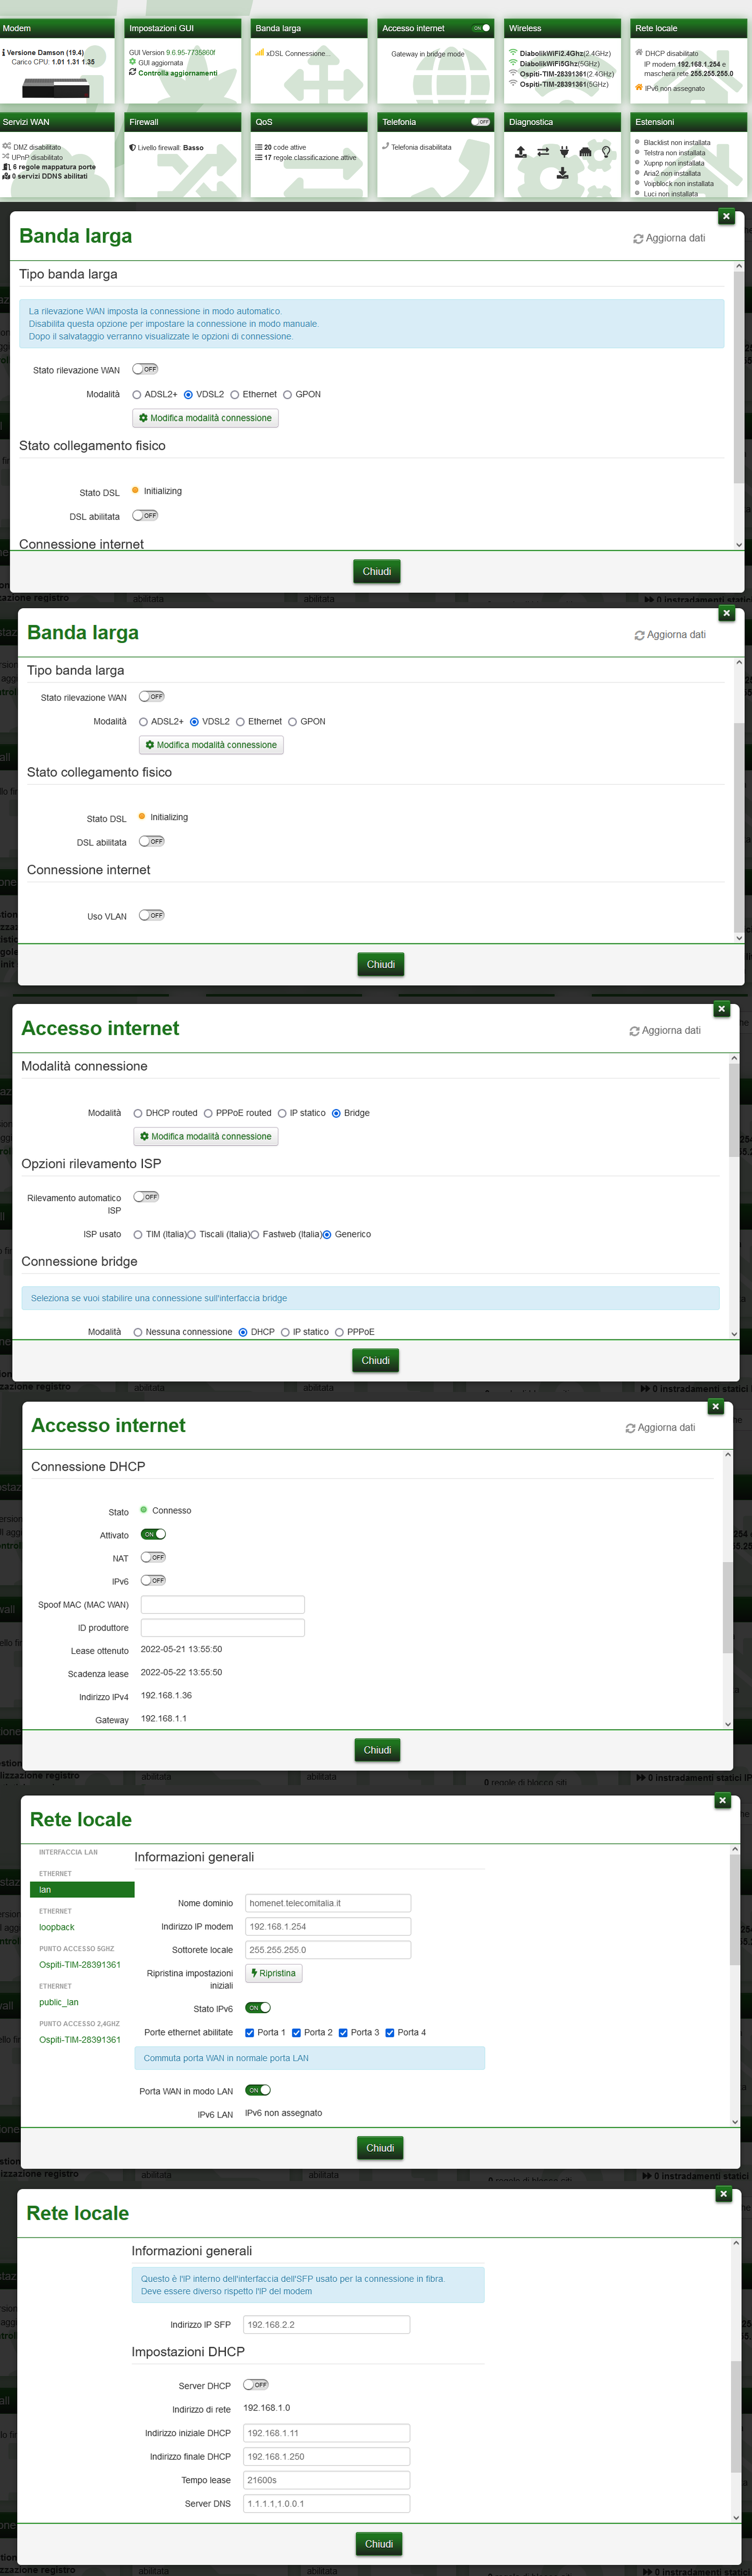Click the Ripristina button

[x=273, y=1973]
